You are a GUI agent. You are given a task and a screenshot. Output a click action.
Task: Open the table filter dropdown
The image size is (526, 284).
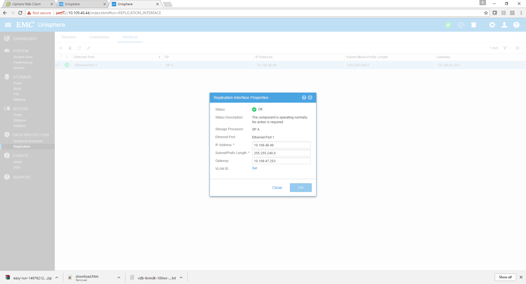507,48
